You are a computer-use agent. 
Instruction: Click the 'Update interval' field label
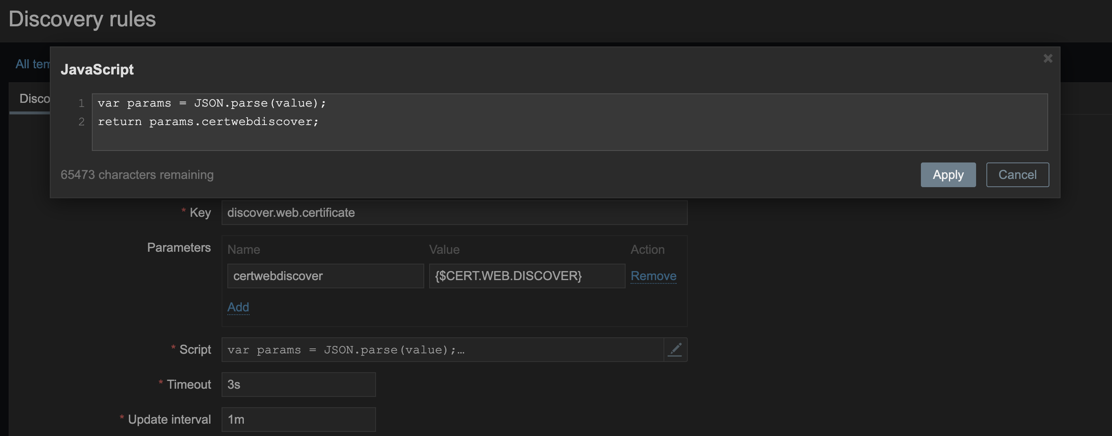point(169,420)
